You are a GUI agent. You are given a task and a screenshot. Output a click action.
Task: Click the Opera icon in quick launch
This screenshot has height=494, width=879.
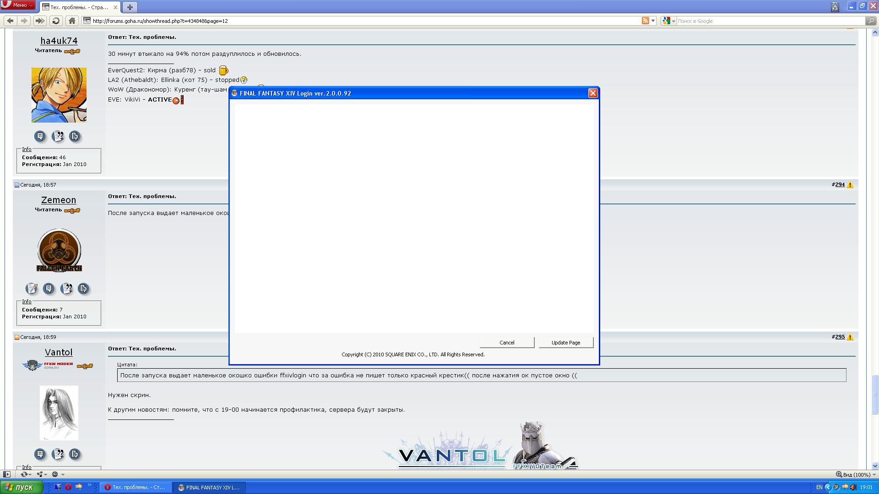click(x=68, y=487)
